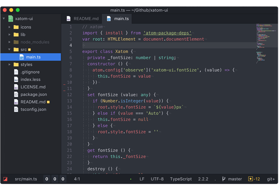Screen dimensions: 279x193
Task: Change line ending LF selector
Action: pyautogui.click(x=142, y=179)
